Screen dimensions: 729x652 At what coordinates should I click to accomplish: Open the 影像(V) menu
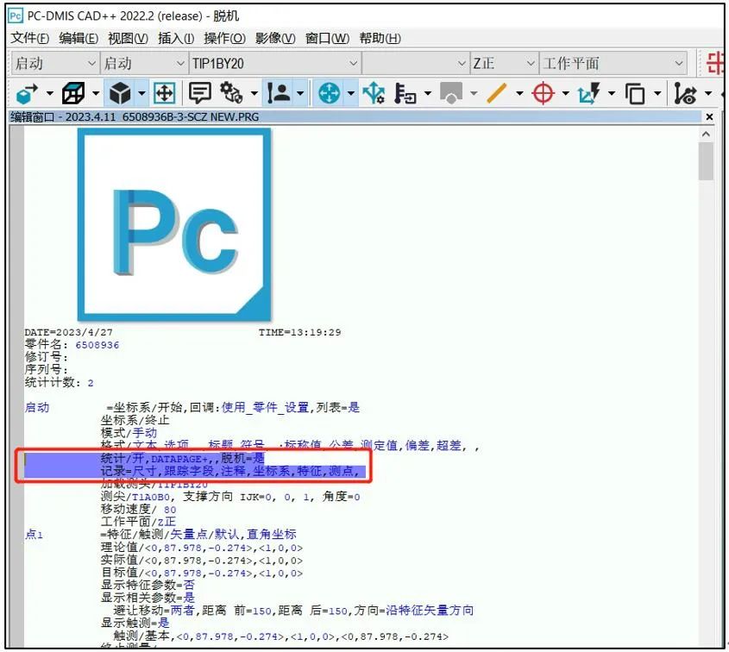(275, 38)
